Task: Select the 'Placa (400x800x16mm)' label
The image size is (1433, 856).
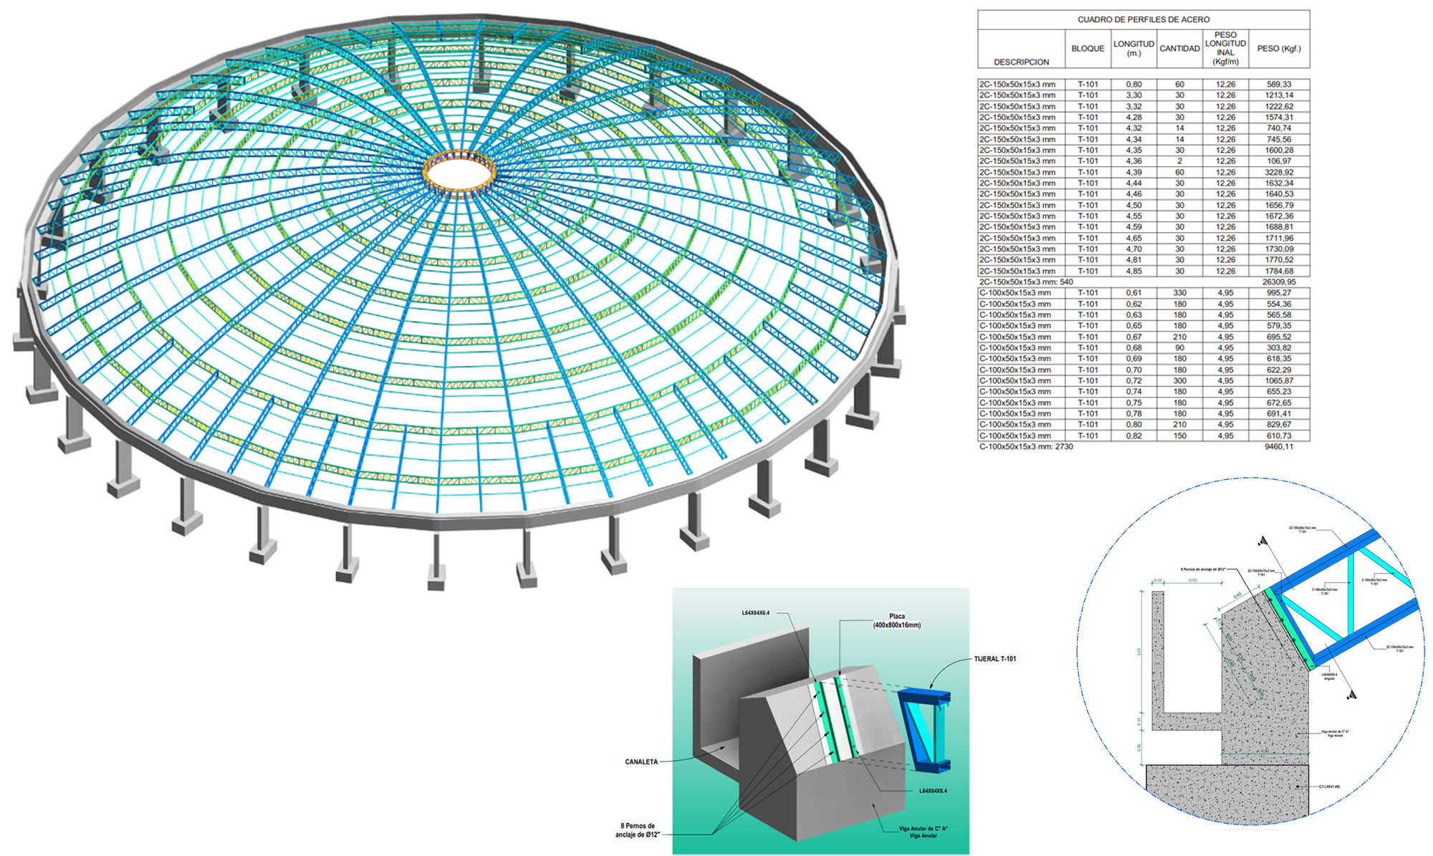Action: coord(896,620)
